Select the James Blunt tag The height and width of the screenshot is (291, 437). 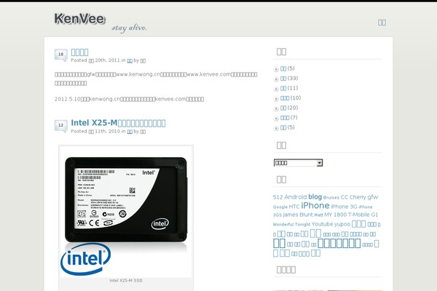(x=298, y=215)
